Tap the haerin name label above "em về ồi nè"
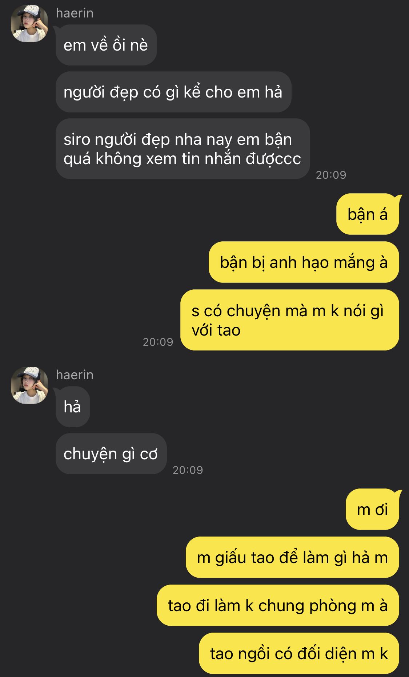The height and width of the screenshot is (677, 409). click(75, 13)
